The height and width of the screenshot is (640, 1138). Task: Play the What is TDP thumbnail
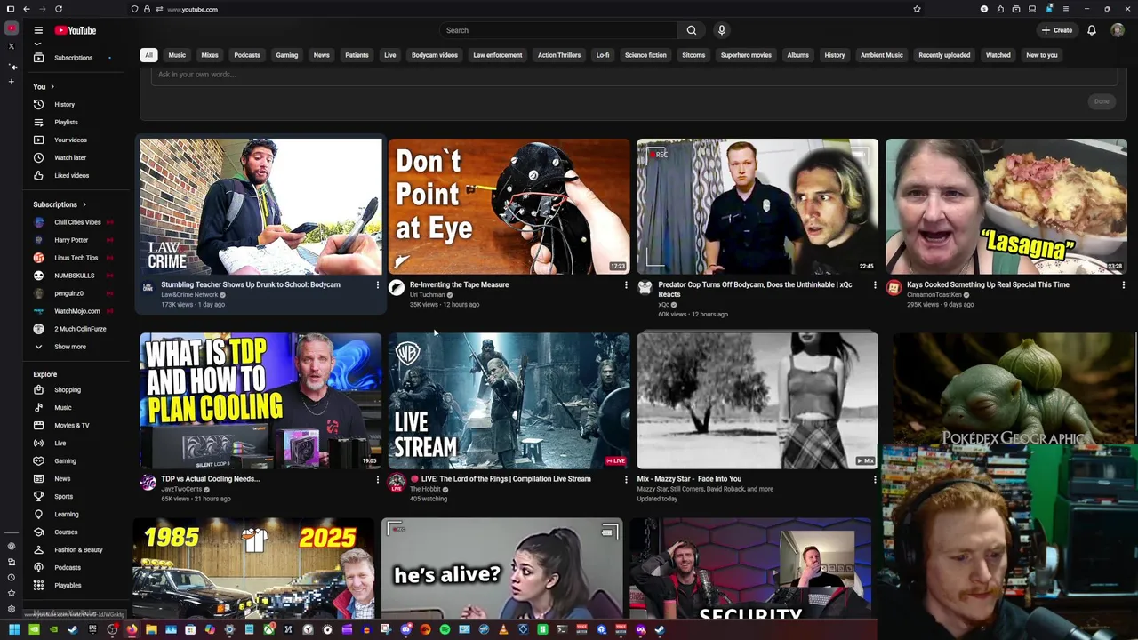tap(260, 401)
